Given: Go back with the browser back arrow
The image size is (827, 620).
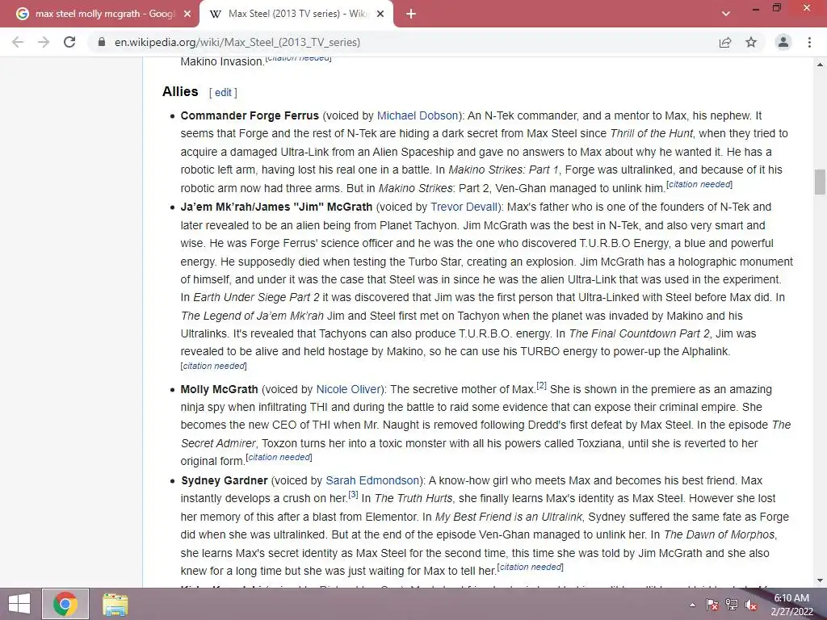Looking at the screenshot, I should [18, 42].
